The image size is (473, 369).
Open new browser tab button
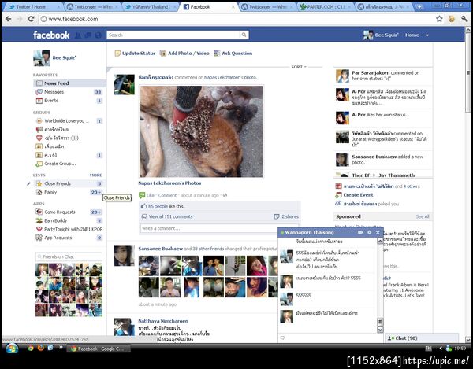click(x=419, y=6)
